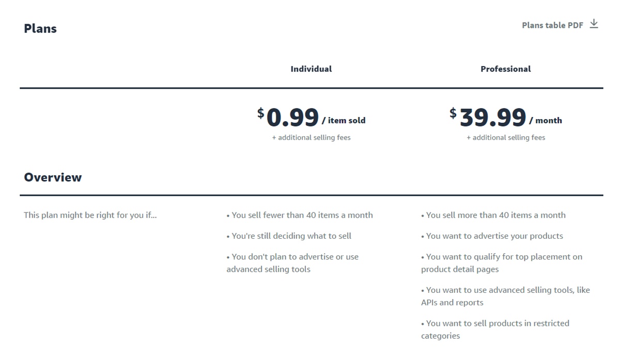620x362 pixels.
Task: Open the Plans table PDF link
Action: click(552, 25)
